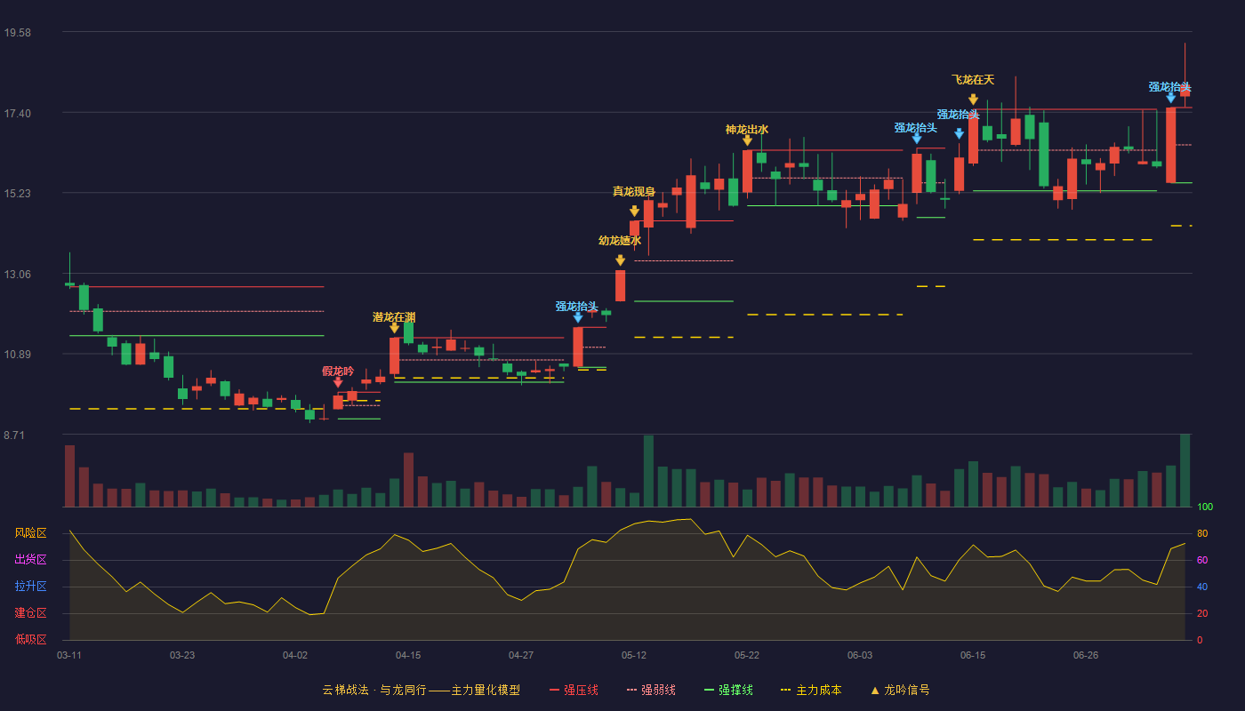Click the 100 indicator scale label
The width and height of the screenshot is (1245, 711).
[1205, 507]
